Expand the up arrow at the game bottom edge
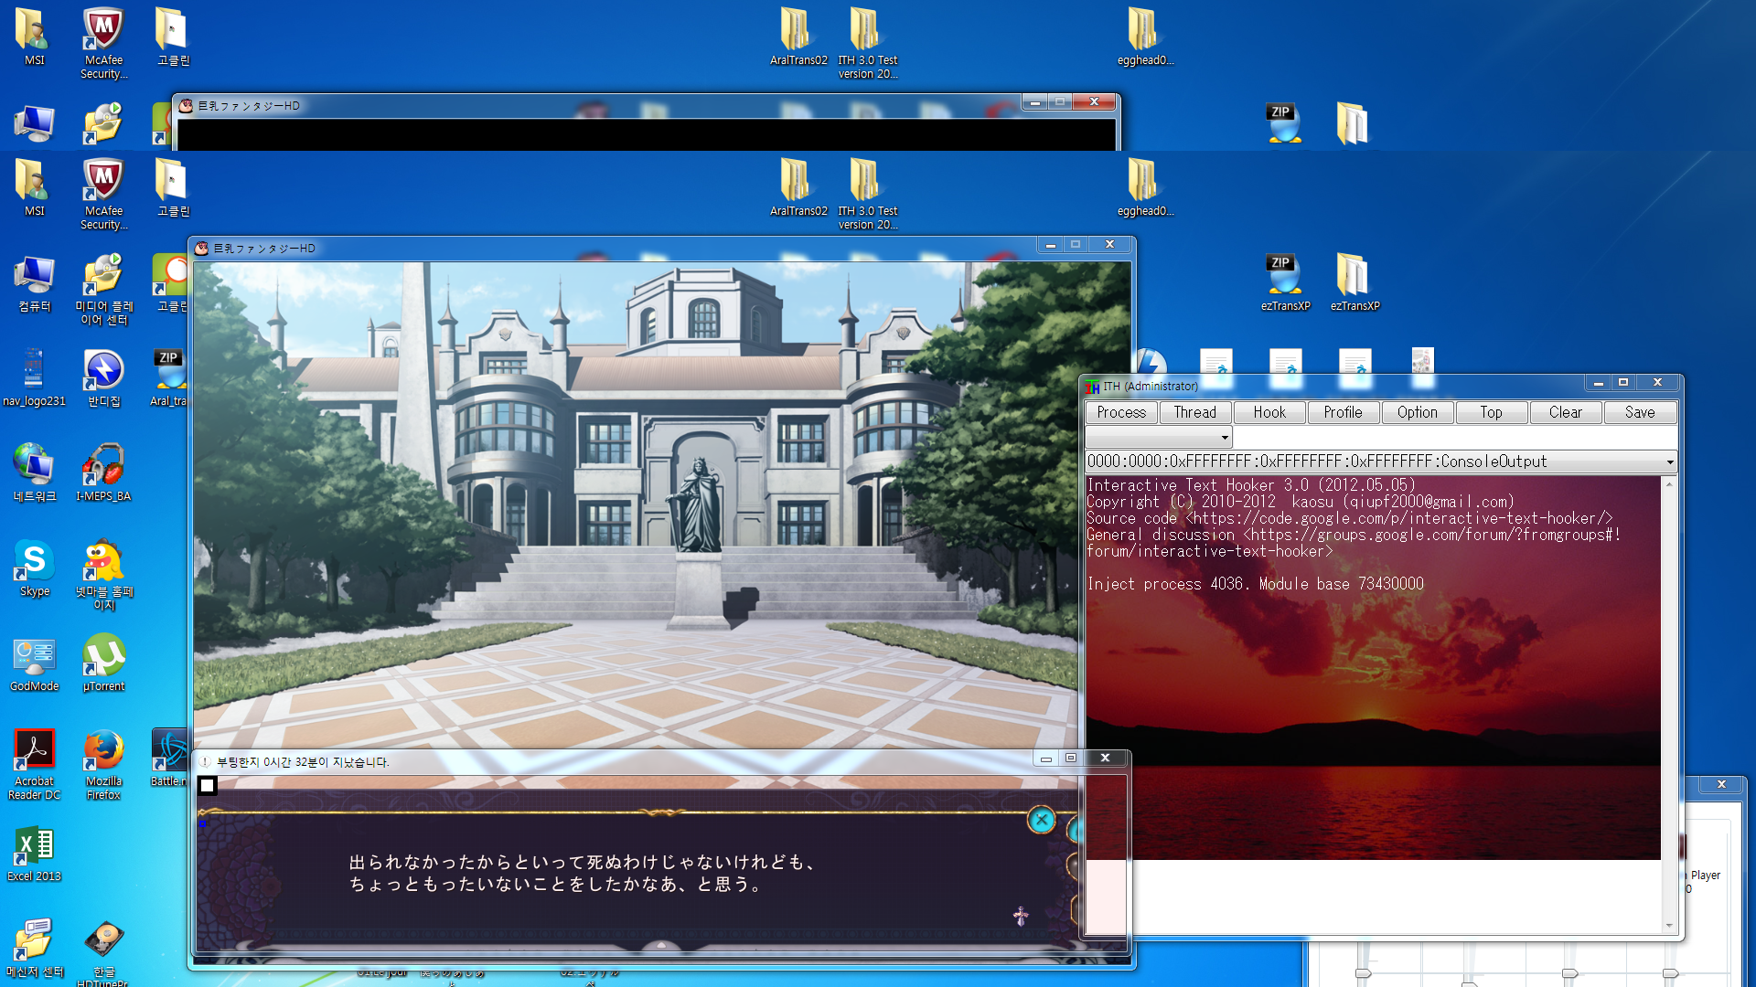The width and height of the screenshot is (1756, 987). coord(661,945)
